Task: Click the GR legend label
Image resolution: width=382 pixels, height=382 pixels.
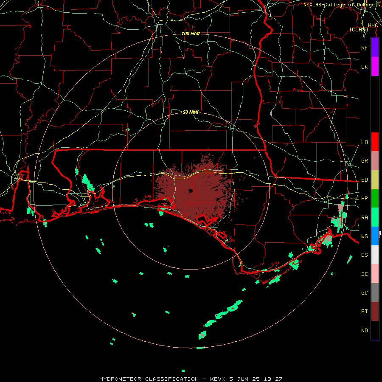Action: (364, 161)
